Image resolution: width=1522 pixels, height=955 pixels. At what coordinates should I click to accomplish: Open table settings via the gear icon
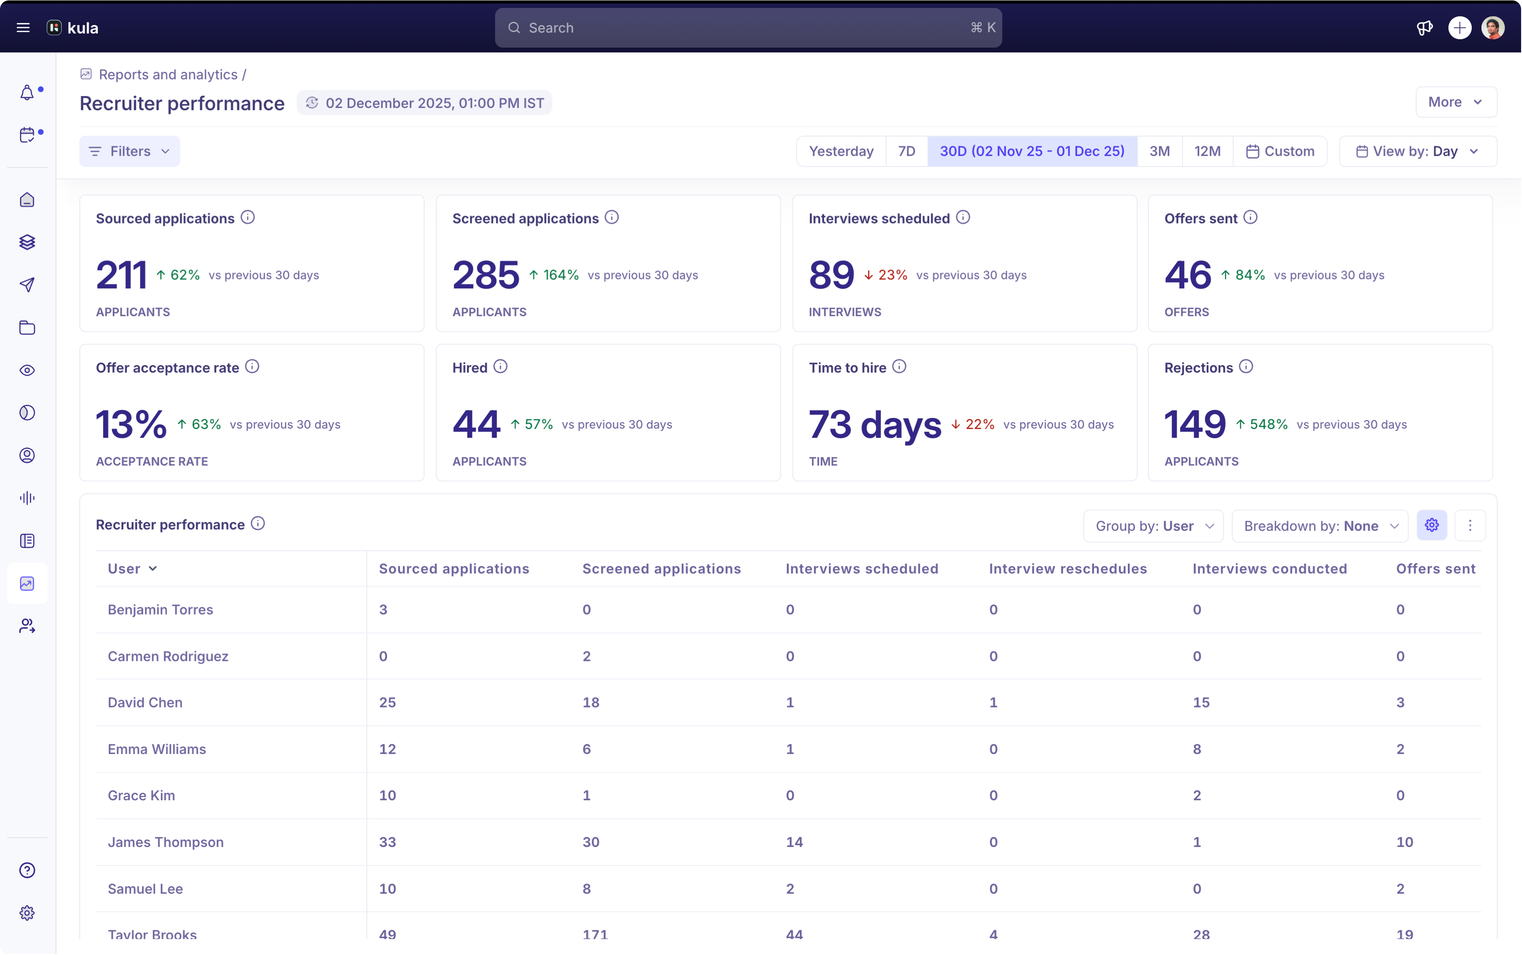[x=1431, y=525]
